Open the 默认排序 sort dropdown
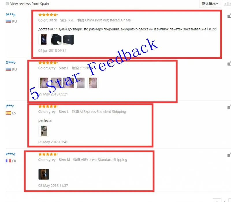 click(210, 4)
